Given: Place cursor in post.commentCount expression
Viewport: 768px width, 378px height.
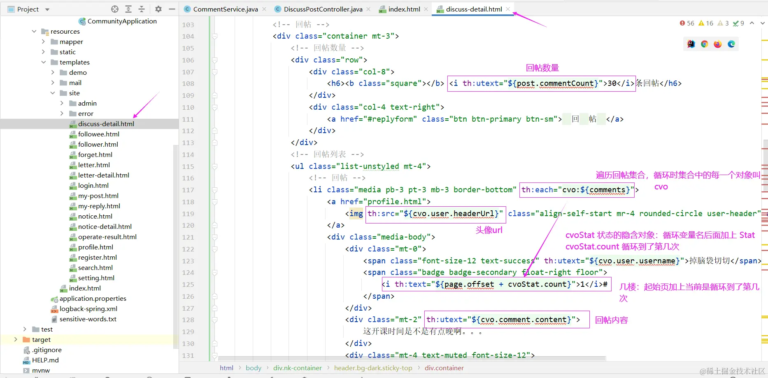Looking at the screenshot, I should click(555, 83).
